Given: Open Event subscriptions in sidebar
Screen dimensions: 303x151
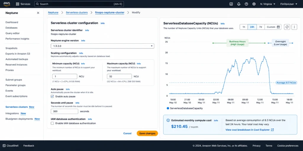Looking at the screenshot, I should coord(17,96).
